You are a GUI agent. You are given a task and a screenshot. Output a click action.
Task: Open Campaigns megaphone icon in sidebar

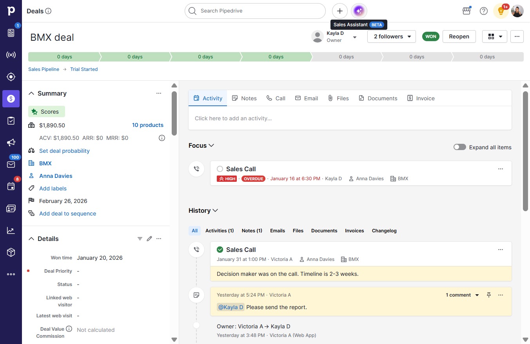[11, 143]
